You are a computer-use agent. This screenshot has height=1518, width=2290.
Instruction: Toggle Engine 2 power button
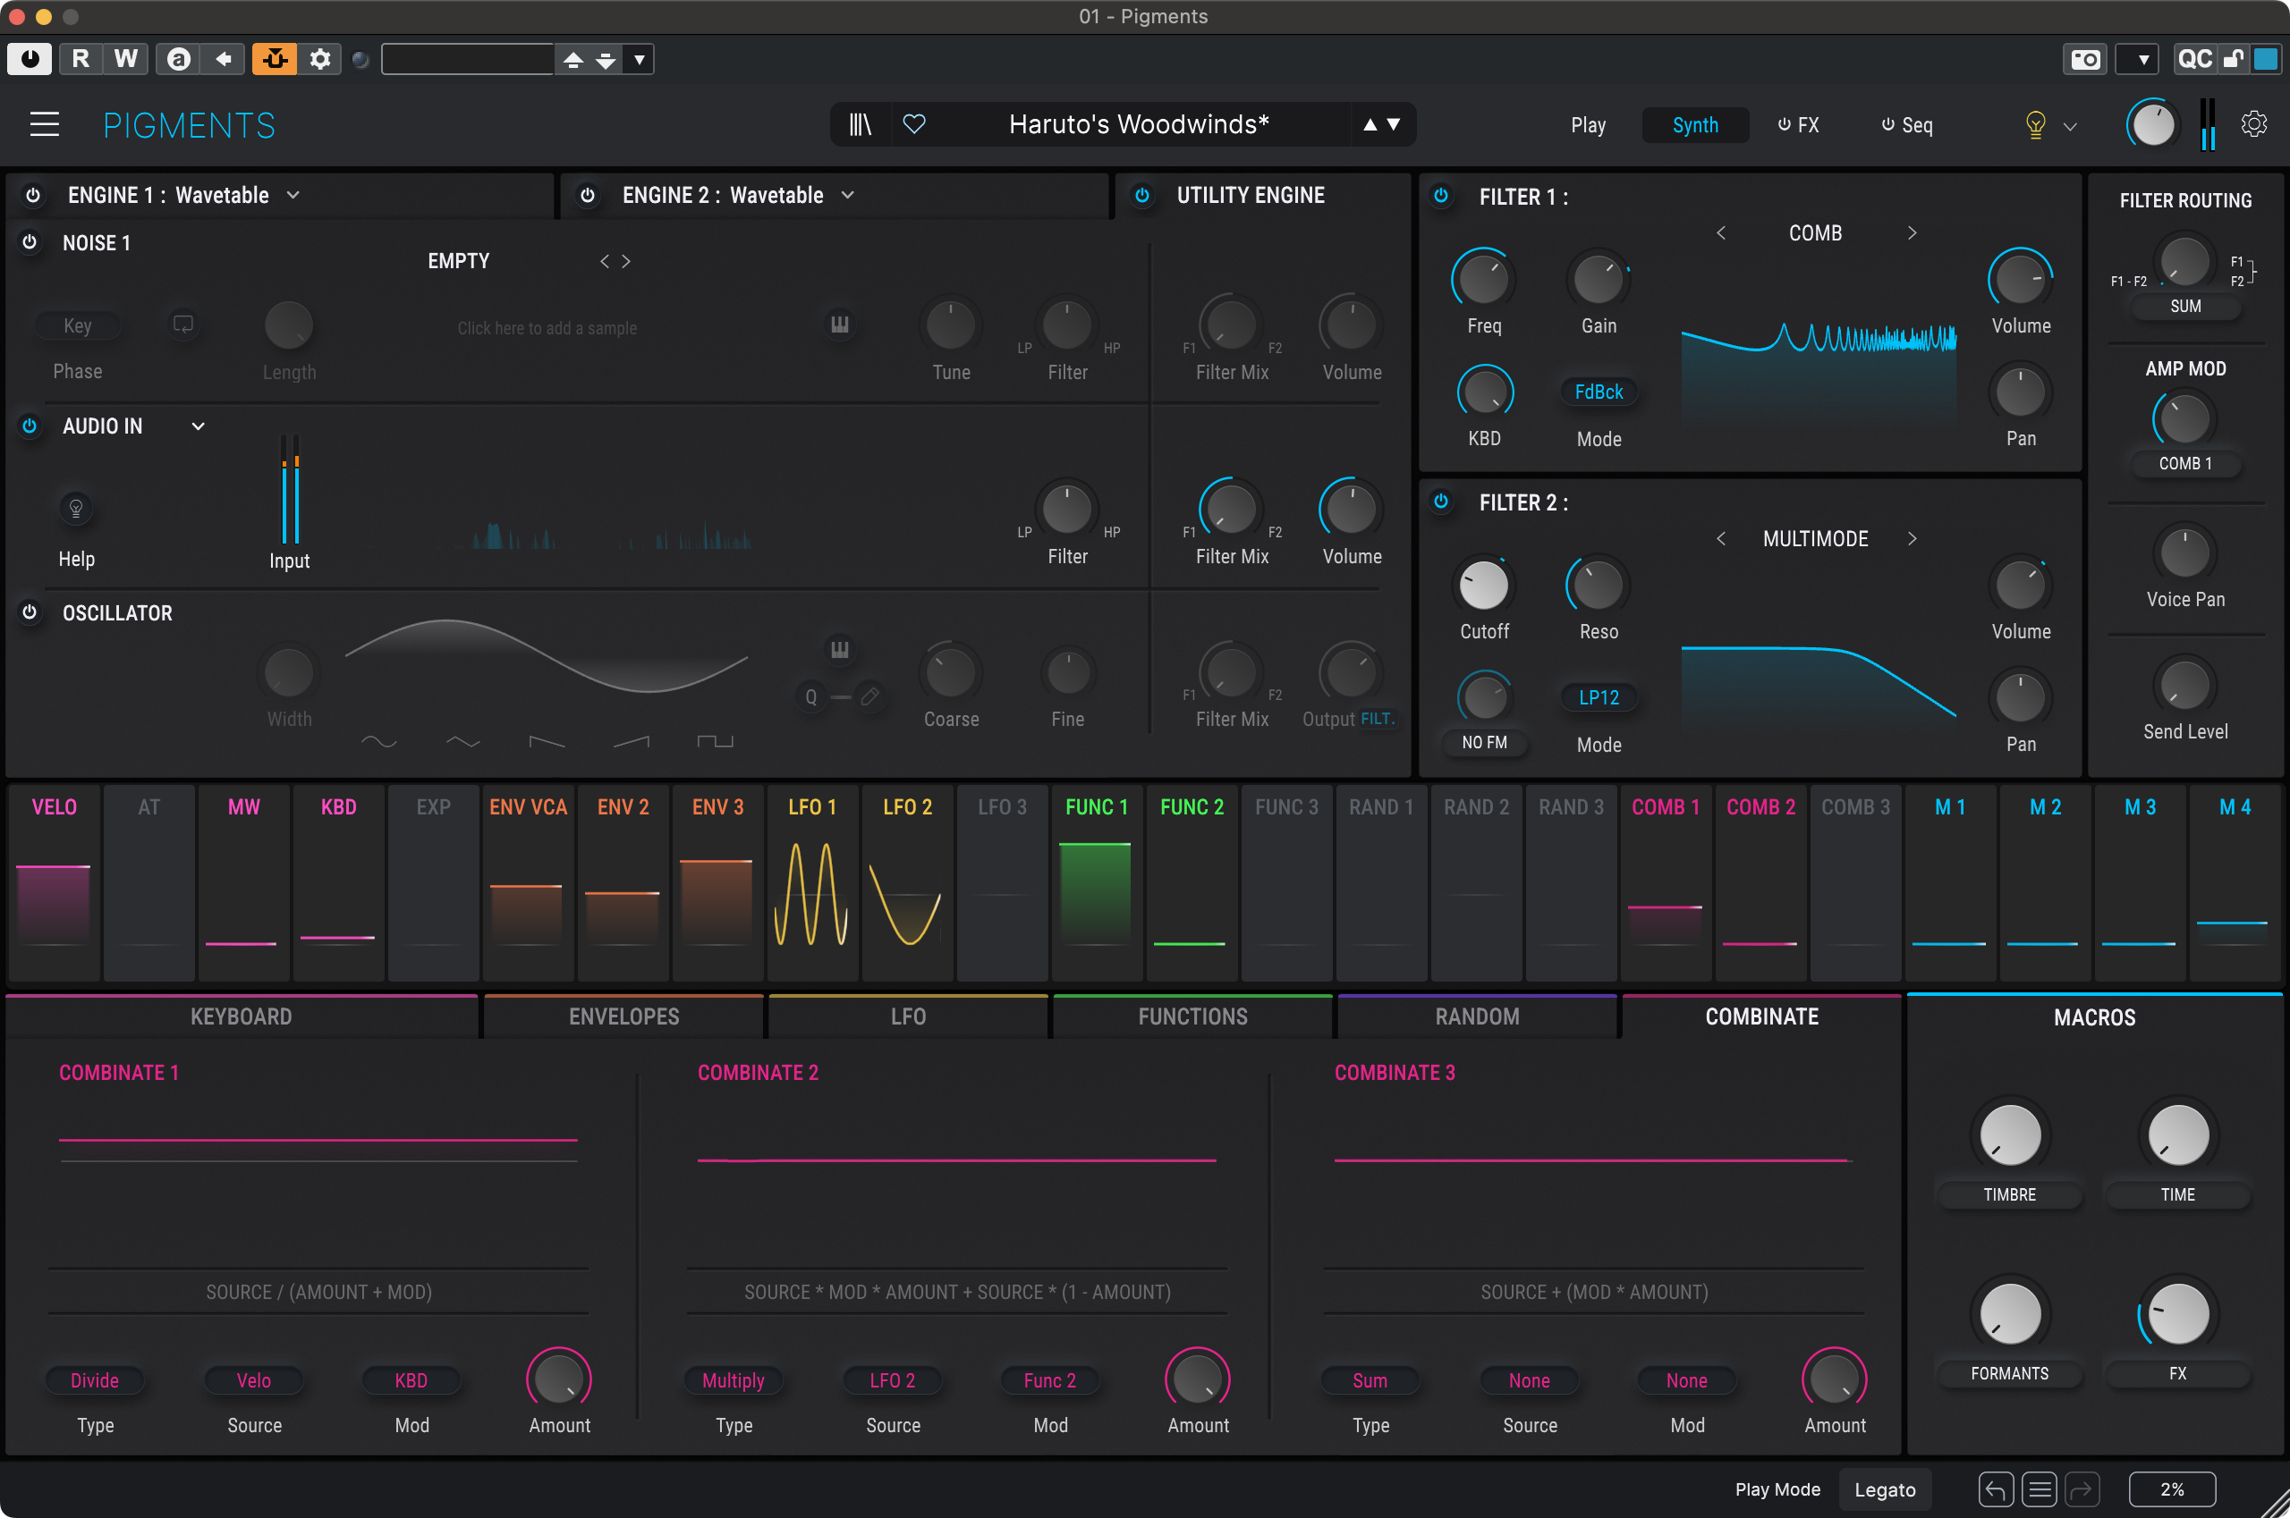point(587,195)
